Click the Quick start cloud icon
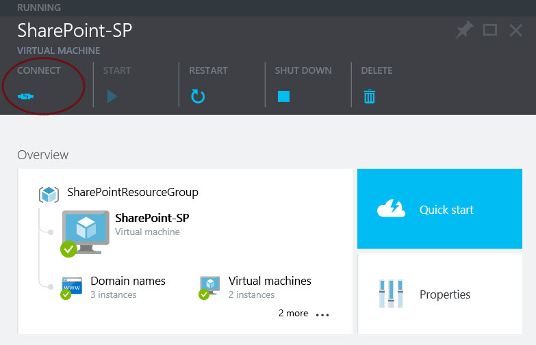536x345 pixels. (x=391, y=208)
